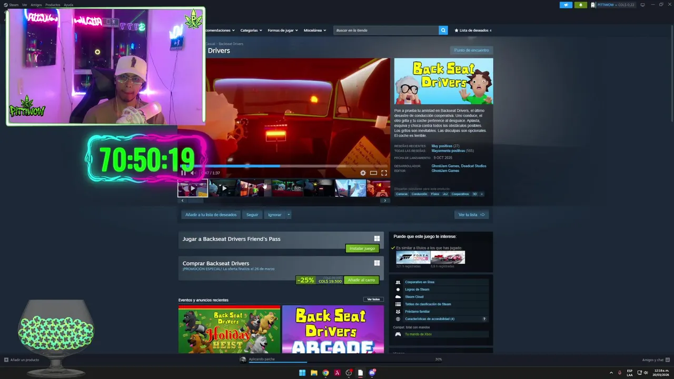Open the Ver menu
Image resolution: width=674 pixels, height=379 pixels.
(25, 5)
